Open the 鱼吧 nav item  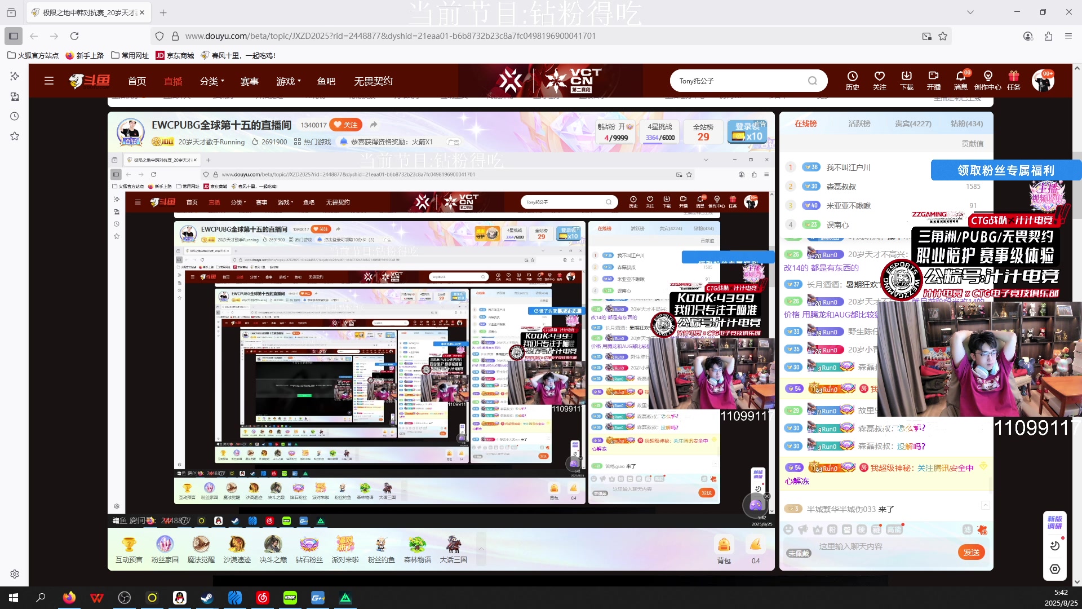tap(326, 81)
